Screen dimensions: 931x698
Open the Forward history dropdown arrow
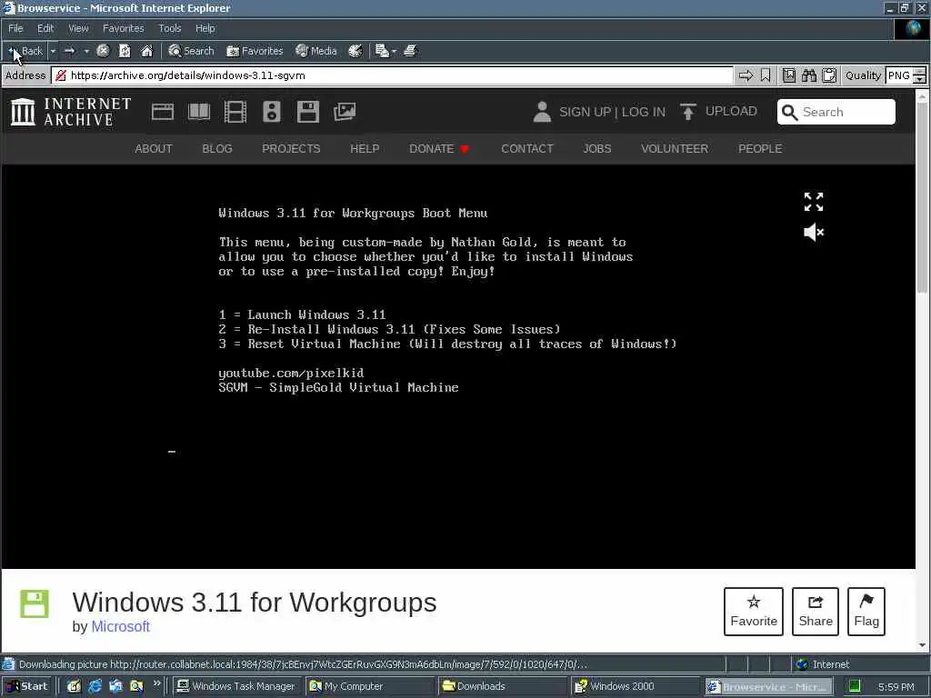(x=86, y=51)
